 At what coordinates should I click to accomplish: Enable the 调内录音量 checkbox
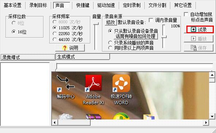(151, 20)
